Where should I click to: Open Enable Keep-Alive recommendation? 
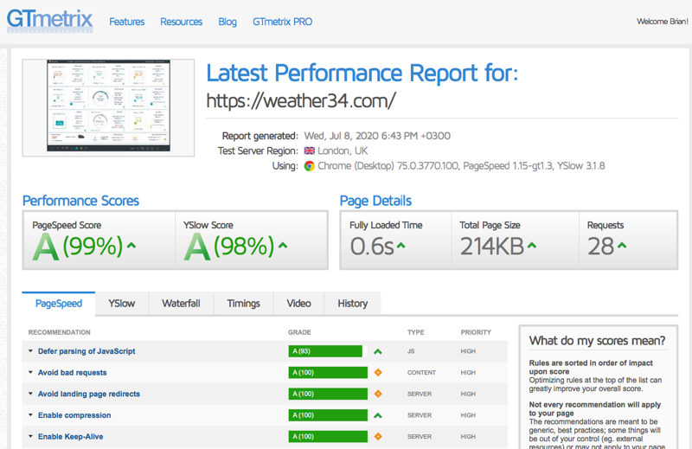(x=71, y=437)
